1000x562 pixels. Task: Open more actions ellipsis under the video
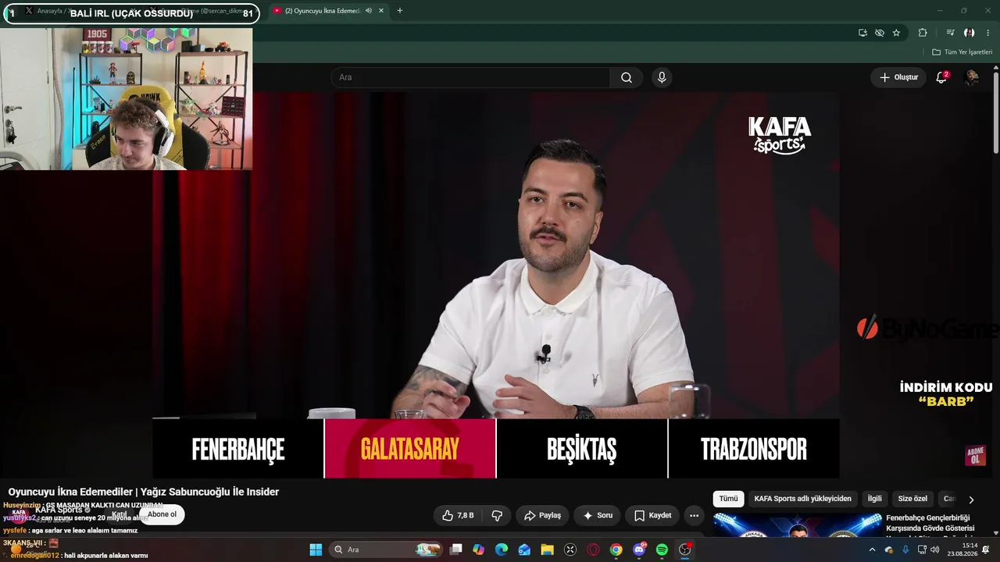tap(694, 515)
